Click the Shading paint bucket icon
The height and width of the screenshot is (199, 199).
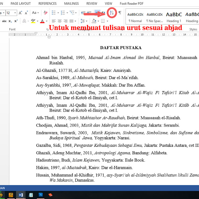(x=94, y=21)
